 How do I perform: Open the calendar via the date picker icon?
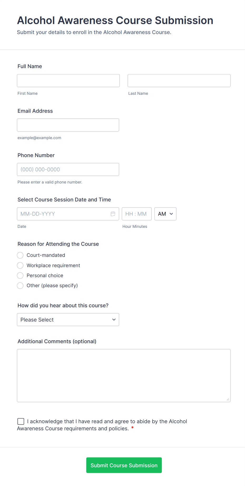(x=113, y=214)
